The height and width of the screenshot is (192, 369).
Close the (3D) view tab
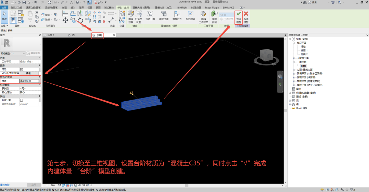click(114, 35)
